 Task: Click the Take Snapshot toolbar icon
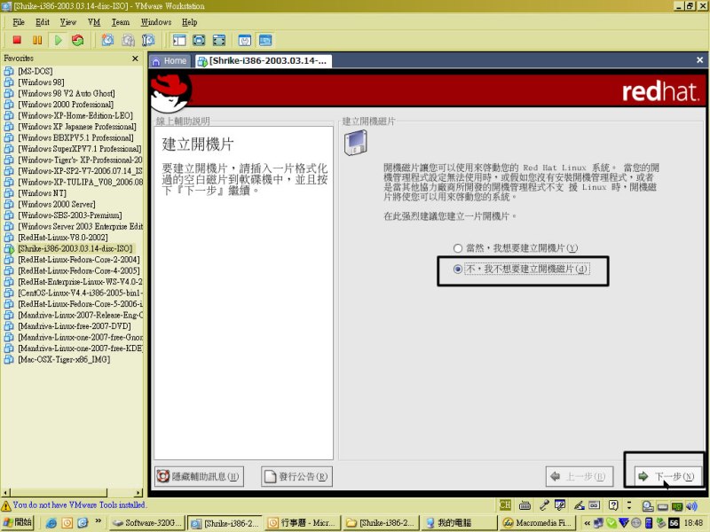(107, 40)
